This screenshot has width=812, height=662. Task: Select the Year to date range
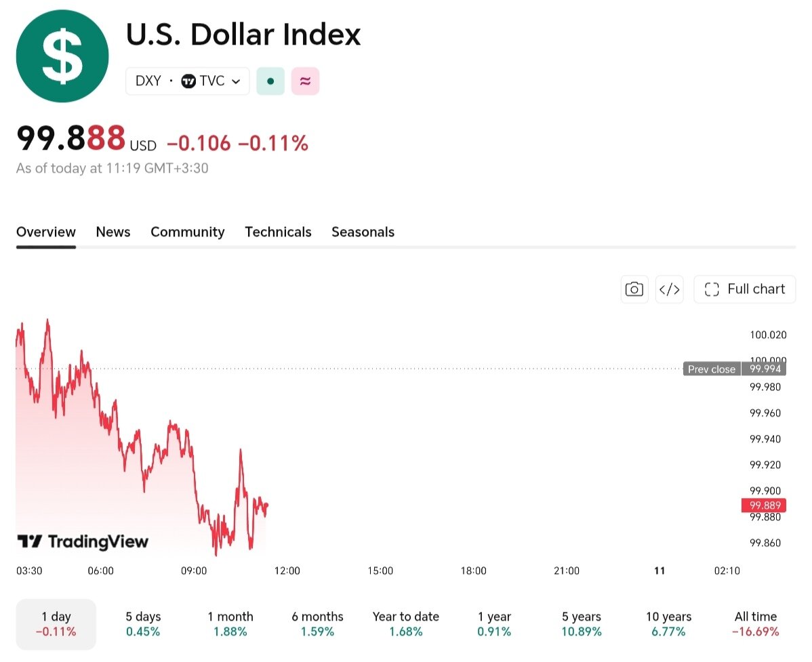point(406,623)
